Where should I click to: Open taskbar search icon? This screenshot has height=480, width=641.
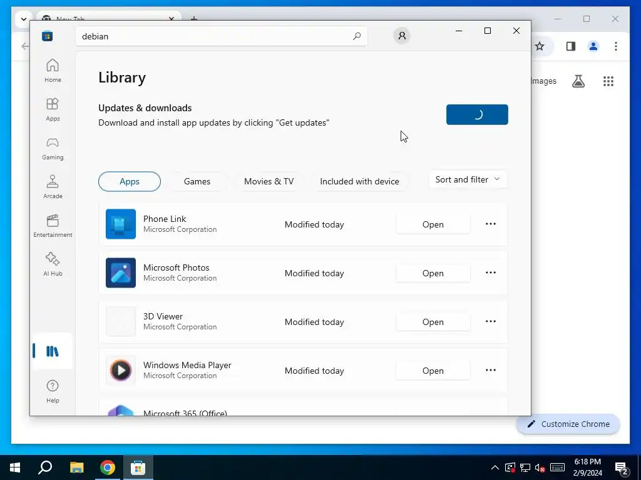point(45,467)
